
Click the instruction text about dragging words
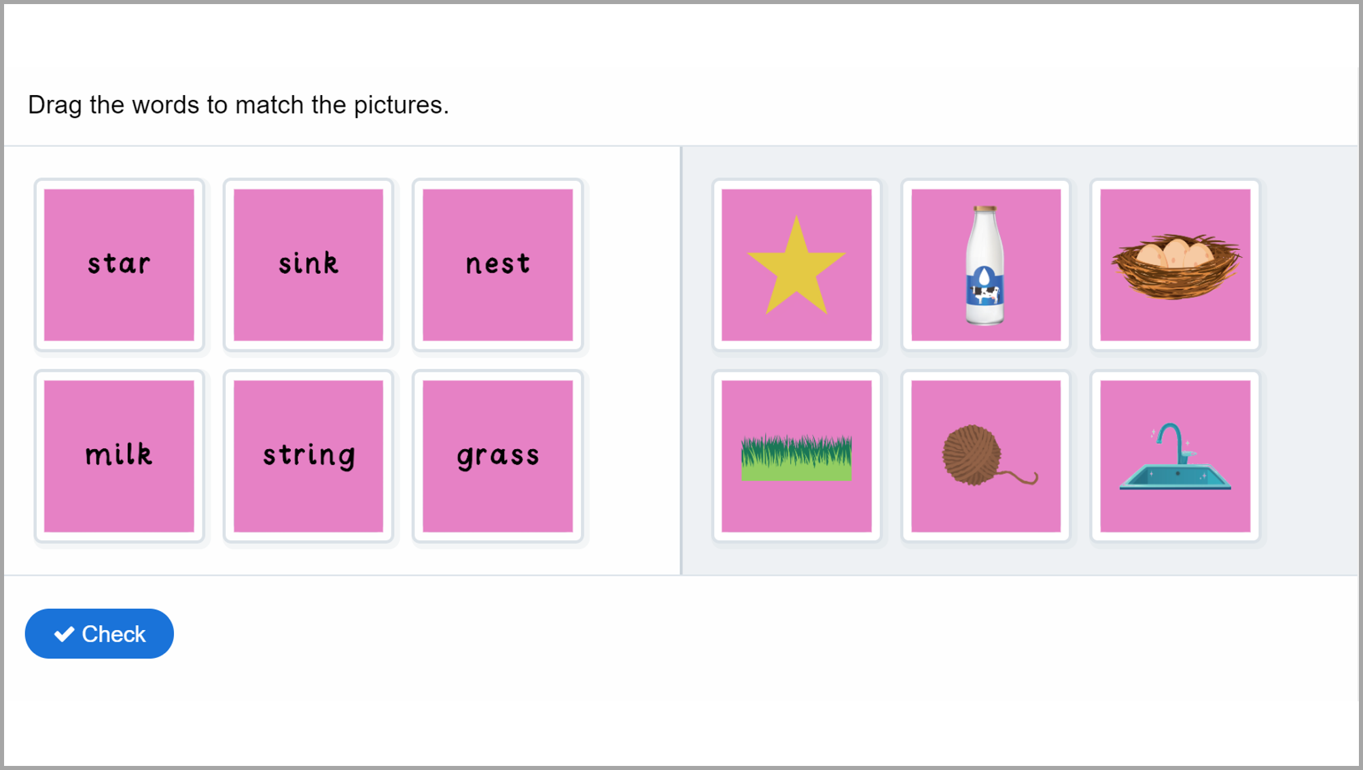pyautogui.click(x=238, y=104)
